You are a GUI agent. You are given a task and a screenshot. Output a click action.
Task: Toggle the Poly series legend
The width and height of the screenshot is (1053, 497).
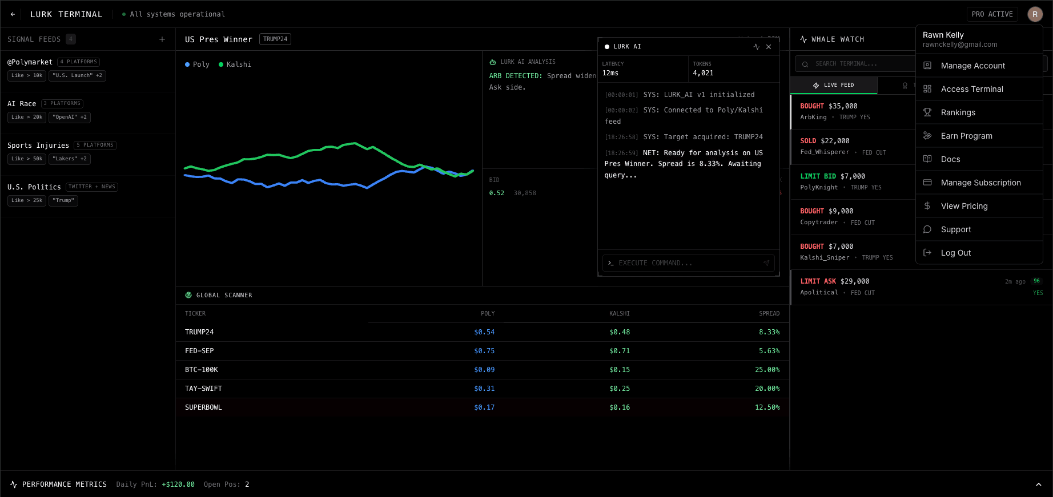[x=197, y=64]
